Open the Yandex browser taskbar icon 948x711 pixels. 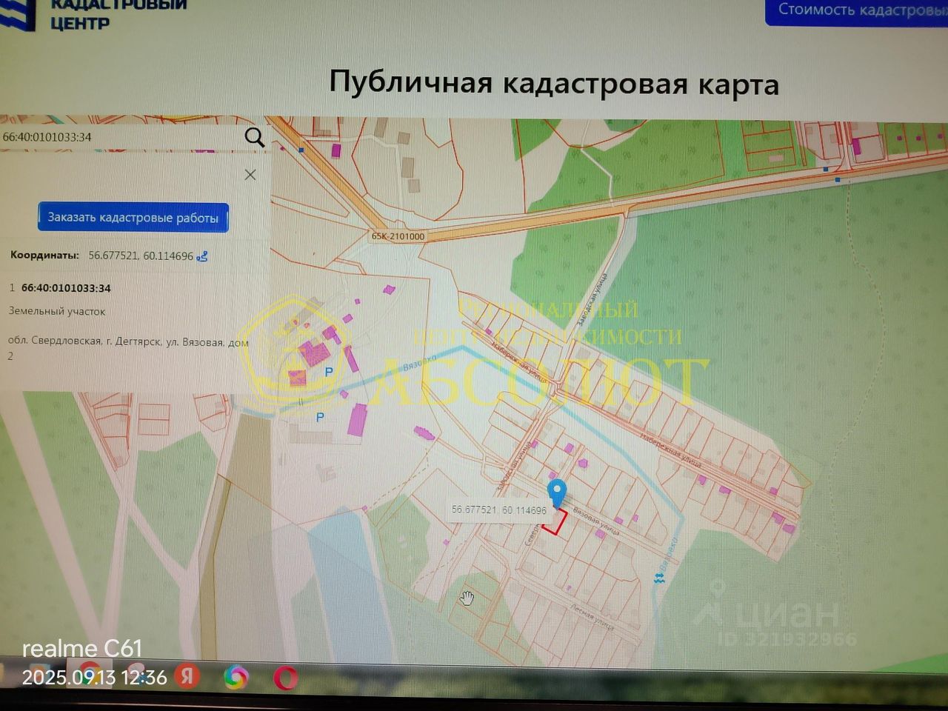[187, 675]
